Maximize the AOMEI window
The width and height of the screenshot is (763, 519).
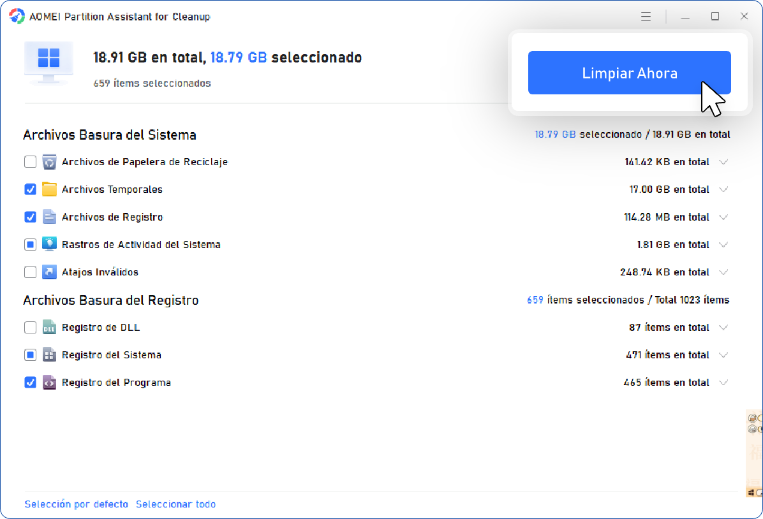(715, 17)
